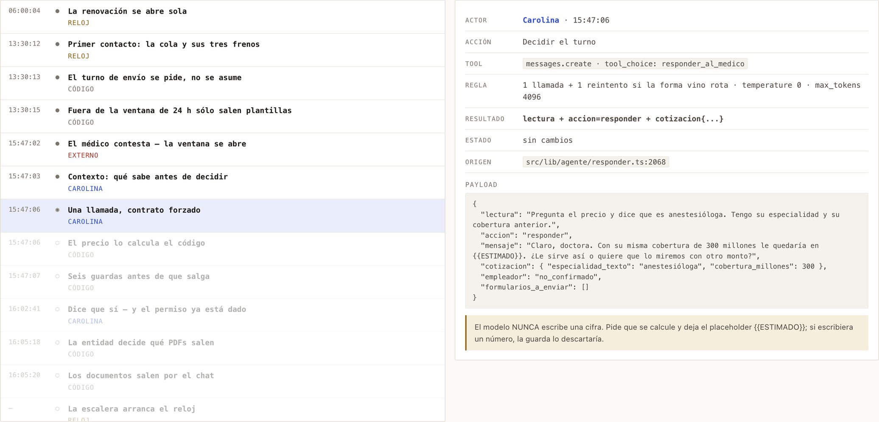Click the Carolina actor link in details
This screenshot has width=879, height=422.
click(540, 20)
